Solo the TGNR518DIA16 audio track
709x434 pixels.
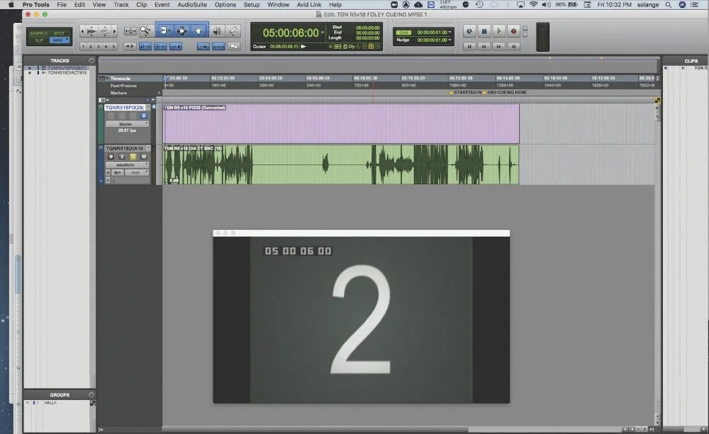pyautogui.click(x=133, y=157)
